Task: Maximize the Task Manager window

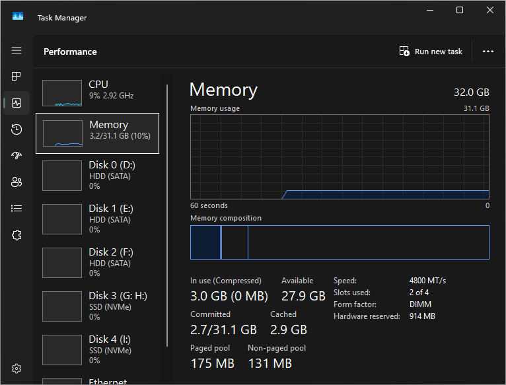Action: 460,11
